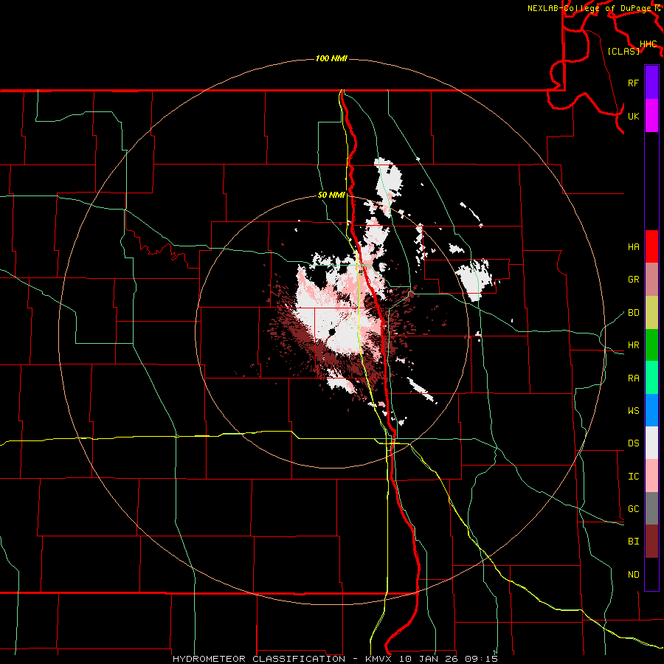Click the blue WS legend swatch

pyautogui.click(x=651, y=410)
